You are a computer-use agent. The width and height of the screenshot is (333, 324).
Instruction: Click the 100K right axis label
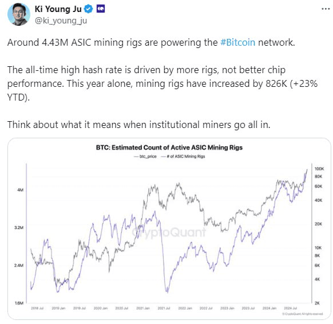[319, 169]
